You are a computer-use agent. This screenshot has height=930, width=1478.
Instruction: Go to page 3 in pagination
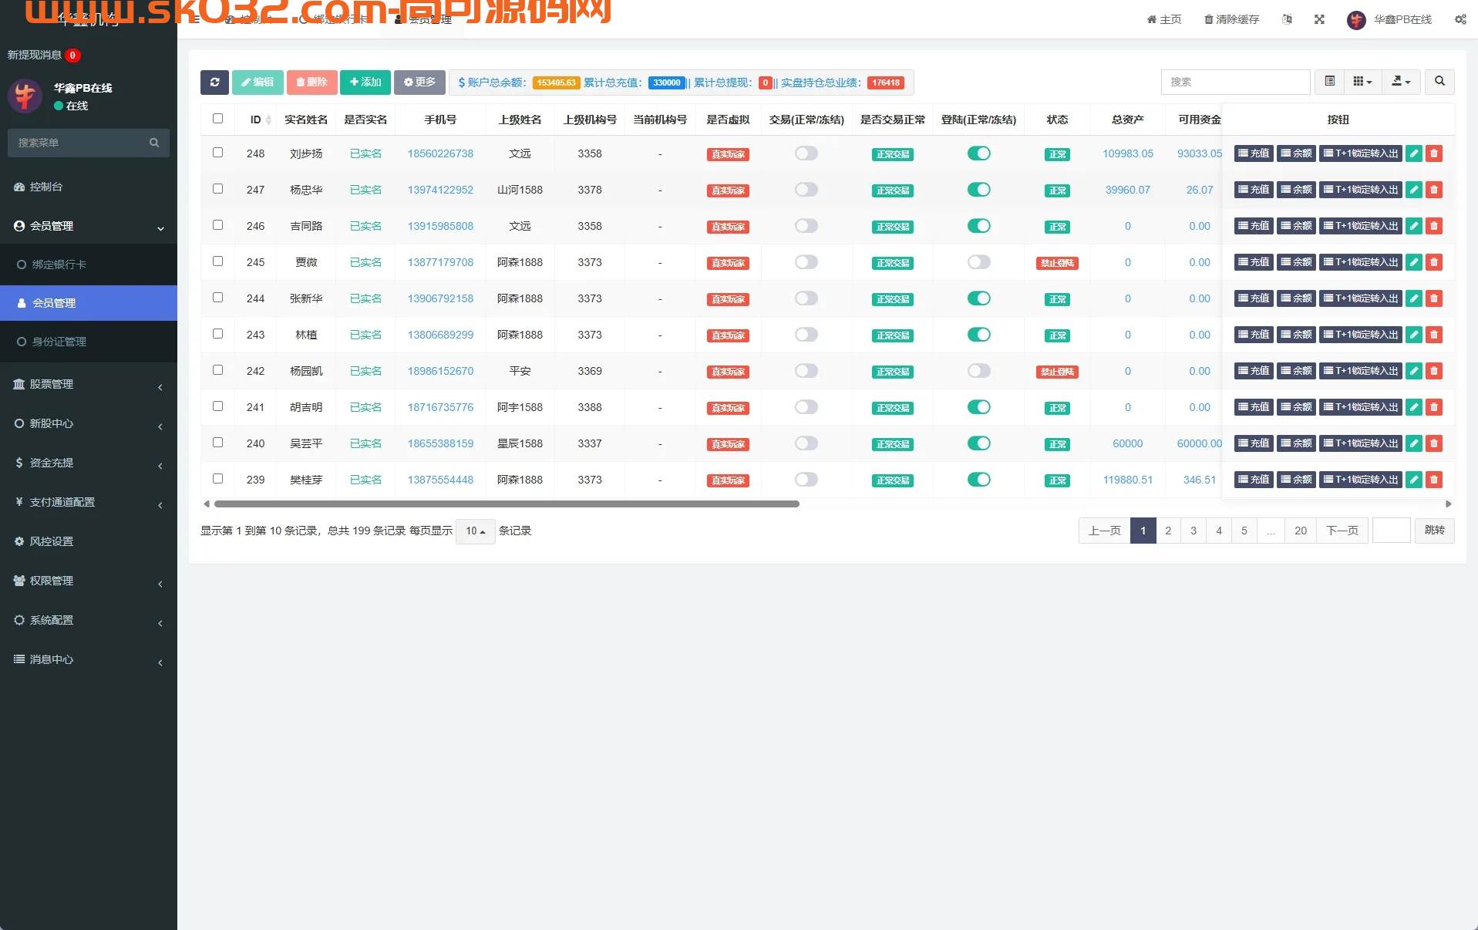click(x=1193, y=531)
